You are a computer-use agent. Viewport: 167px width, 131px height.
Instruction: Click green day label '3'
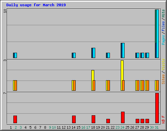[x=21, y=127]
